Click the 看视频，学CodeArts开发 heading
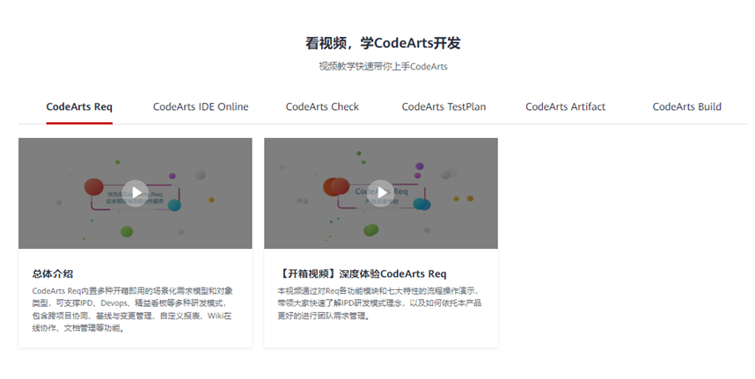The height and width of the screenshot is (379, 755). click(383, 43)
